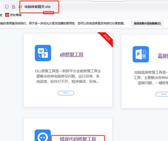168x141 pixels.
Task: Open the 京东商城 bookmark label
Action: tap(16, 15)
